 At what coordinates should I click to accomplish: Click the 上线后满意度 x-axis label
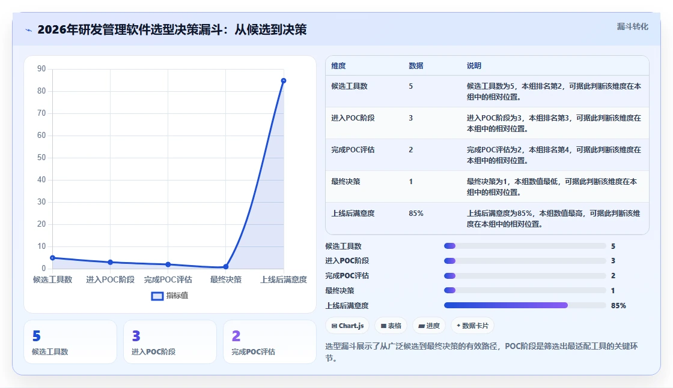[x=284, y=279]
